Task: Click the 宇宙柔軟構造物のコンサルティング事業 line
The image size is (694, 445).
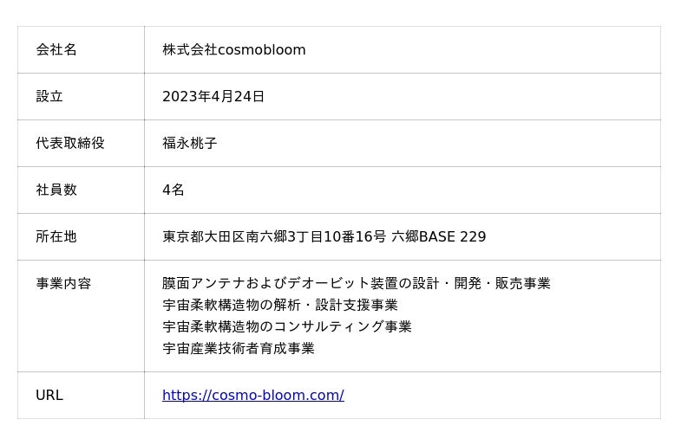Action: point(287,326)
